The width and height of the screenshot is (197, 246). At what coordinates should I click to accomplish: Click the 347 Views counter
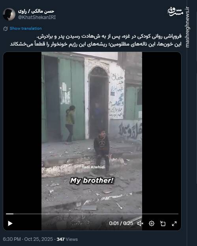67,239
